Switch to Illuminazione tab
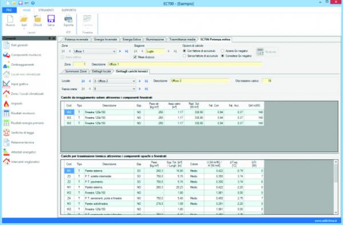 [155, 39]
